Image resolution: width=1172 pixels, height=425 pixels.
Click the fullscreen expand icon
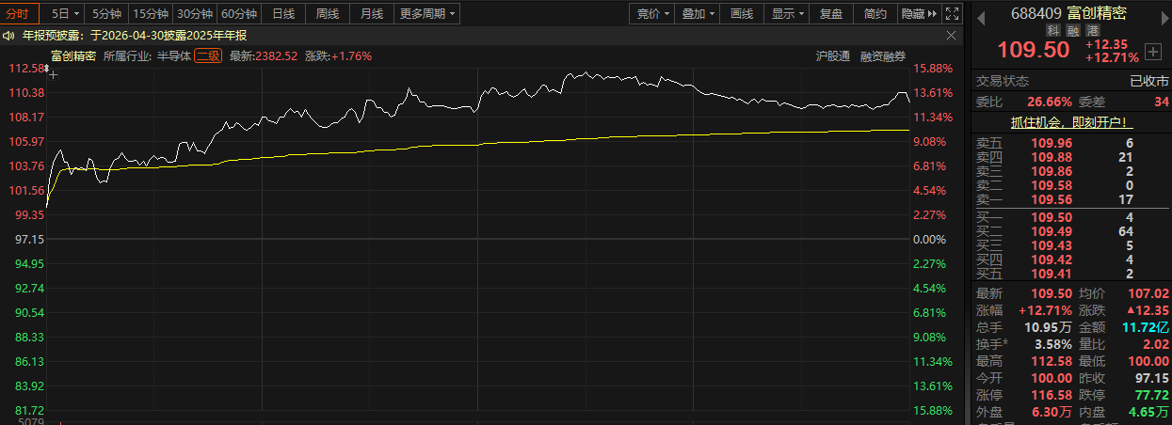point(952,14)
